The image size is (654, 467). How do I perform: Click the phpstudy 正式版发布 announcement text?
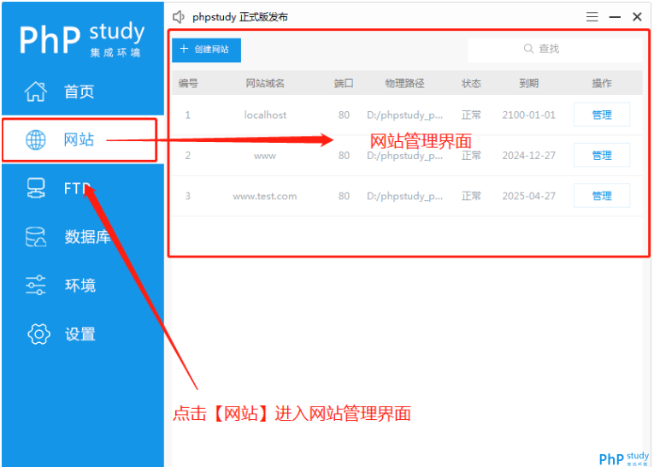click(240, 17)
